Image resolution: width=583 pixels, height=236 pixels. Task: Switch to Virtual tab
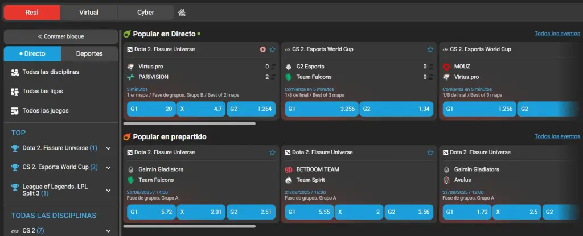point(89,13)
